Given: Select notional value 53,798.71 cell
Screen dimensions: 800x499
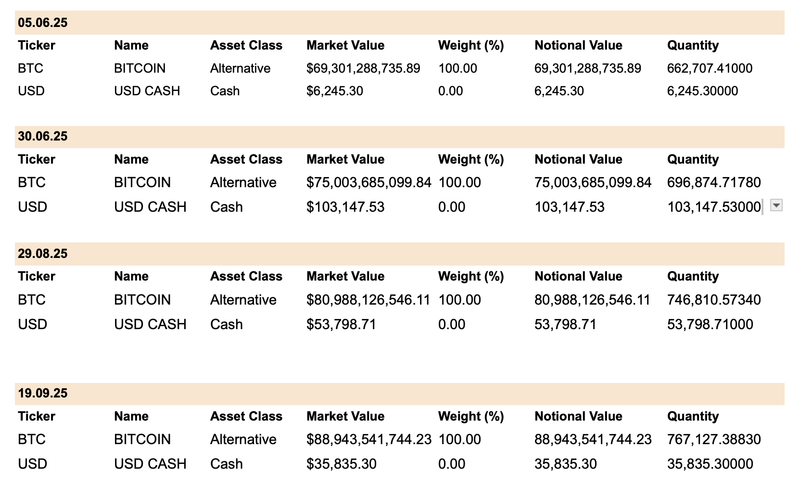Looking at the screenshot, I should pyautogui.click(x=565, y=324).
